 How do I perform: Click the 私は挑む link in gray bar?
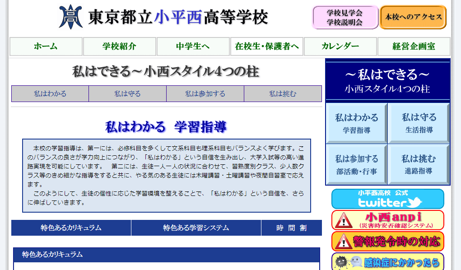(x=283, y=94)
